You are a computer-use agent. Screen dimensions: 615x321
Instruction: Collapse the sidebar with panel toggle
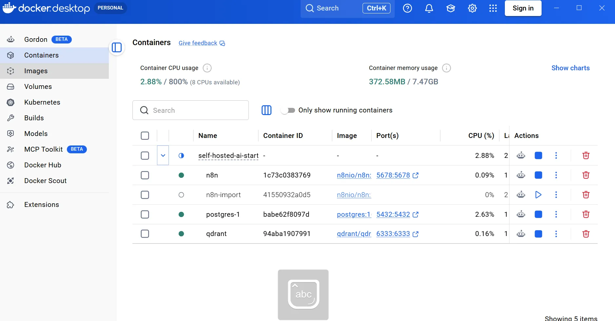tap(117, 47)
